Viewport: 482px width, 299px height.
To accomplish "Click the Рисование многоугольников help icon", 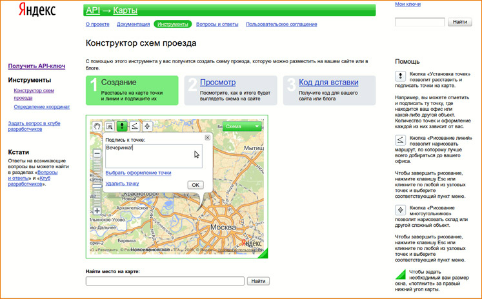I will [400, 210].
